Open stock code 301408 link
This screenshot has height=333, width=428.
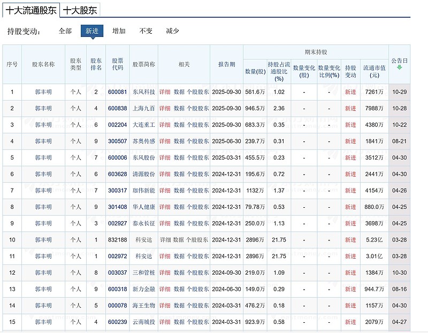(117, 207)
